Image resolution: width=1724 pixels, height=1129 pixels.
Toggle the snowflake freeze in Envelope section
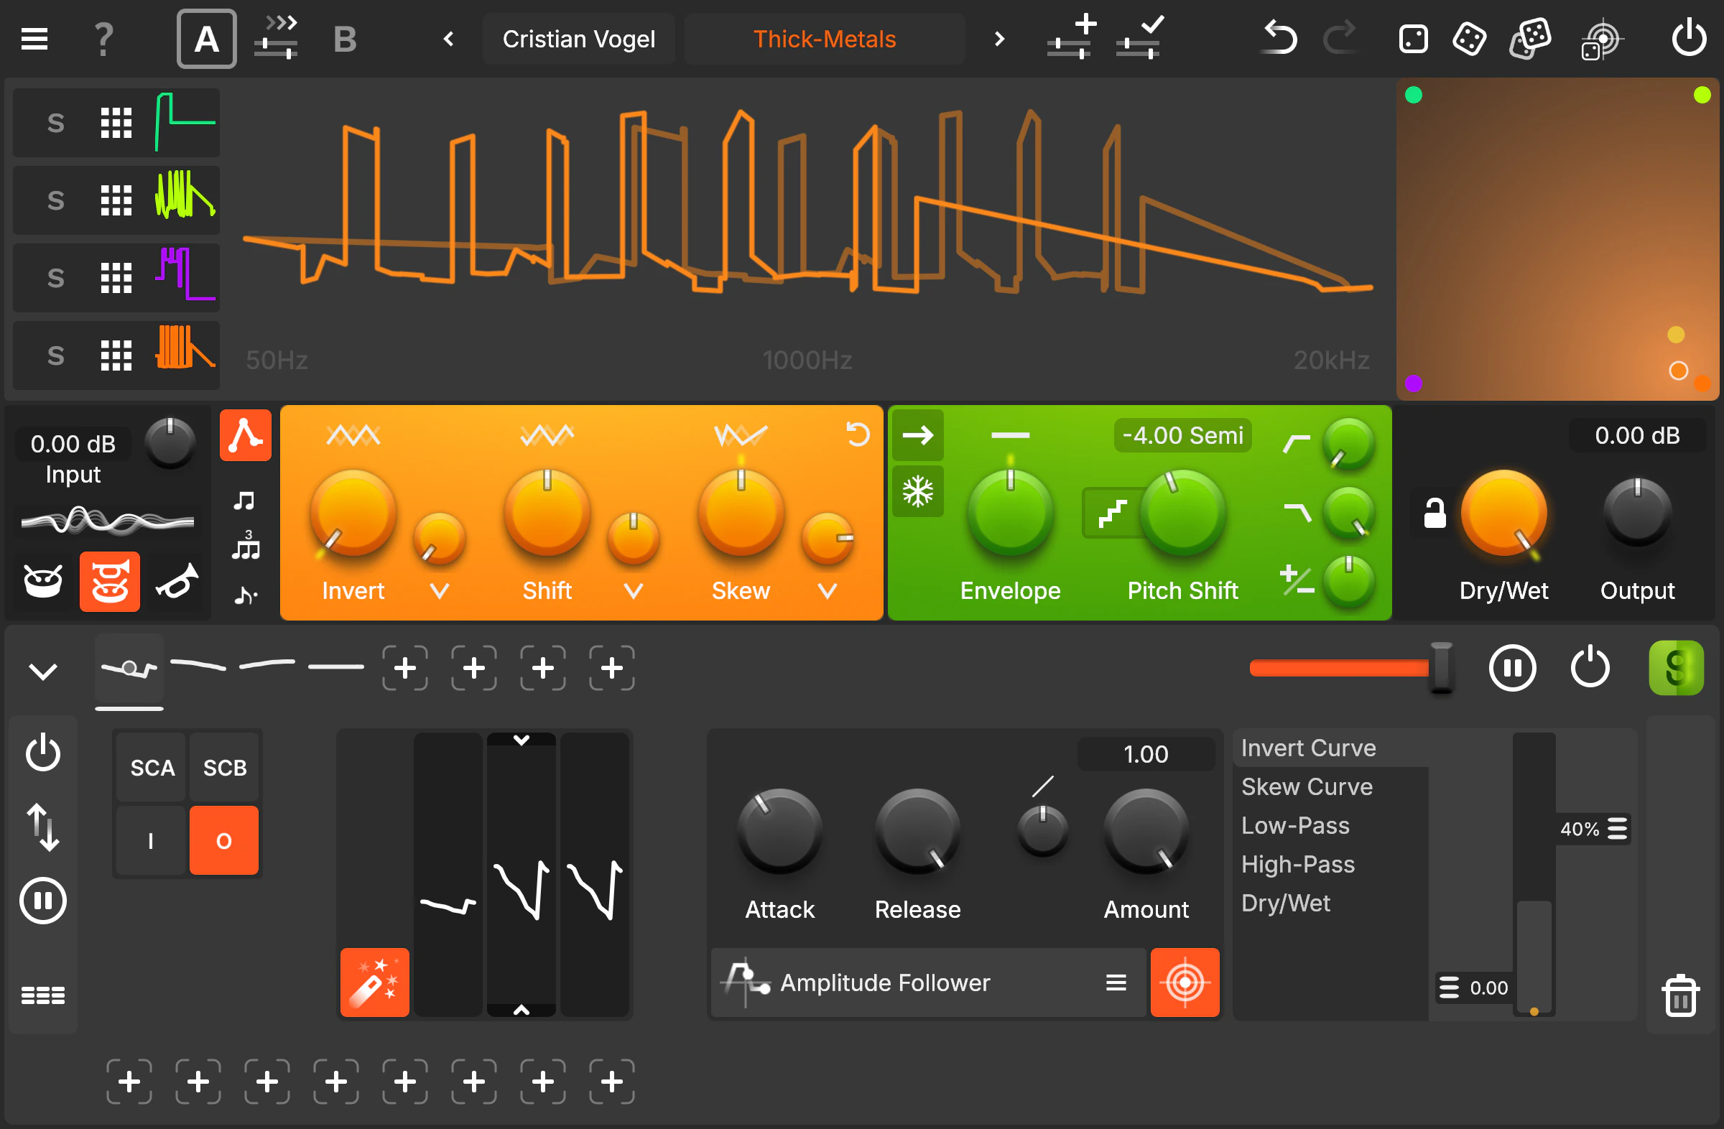917,491
